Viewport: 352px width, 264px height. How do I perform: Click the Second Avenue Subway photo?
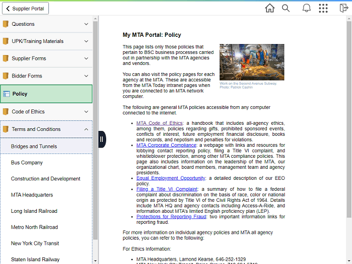252,62
